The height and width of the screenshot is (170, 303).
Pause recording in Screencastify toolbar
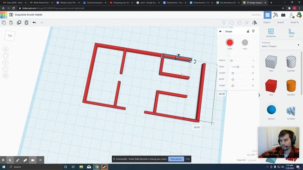coord(3,160)
